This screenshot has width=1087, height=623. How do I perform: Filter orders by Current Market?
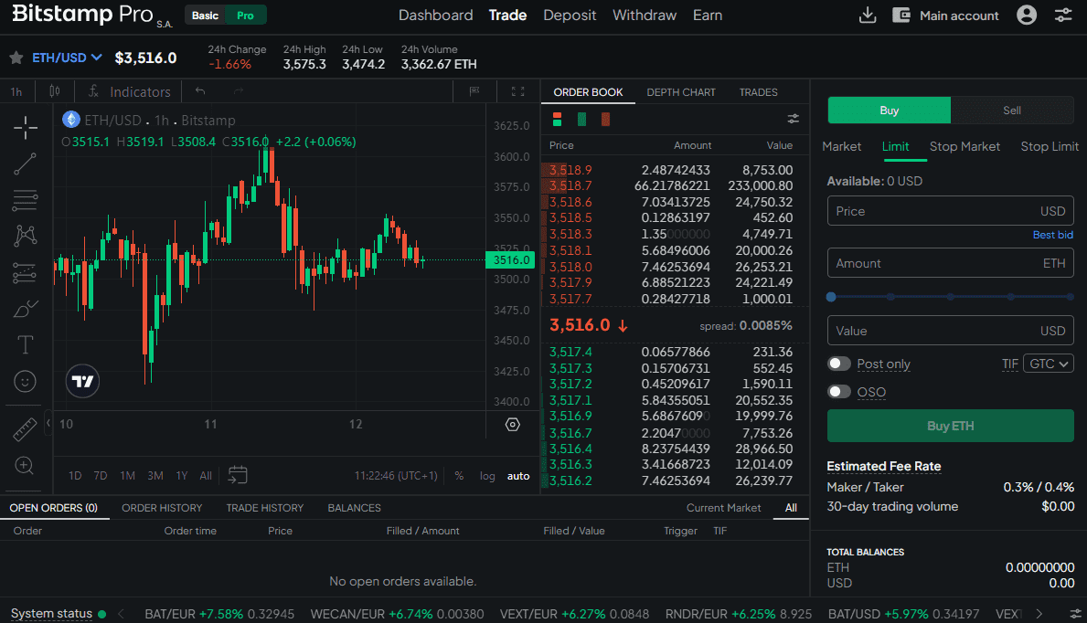tap(723, 508)
